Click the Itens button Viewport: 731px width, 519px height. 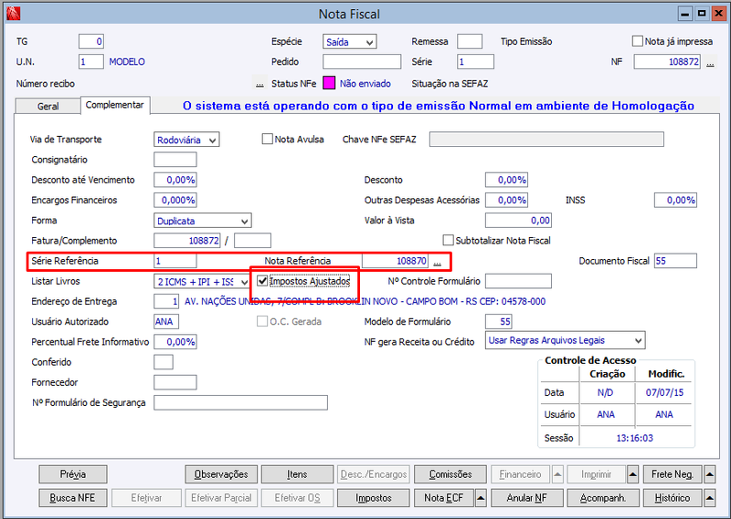297,474
